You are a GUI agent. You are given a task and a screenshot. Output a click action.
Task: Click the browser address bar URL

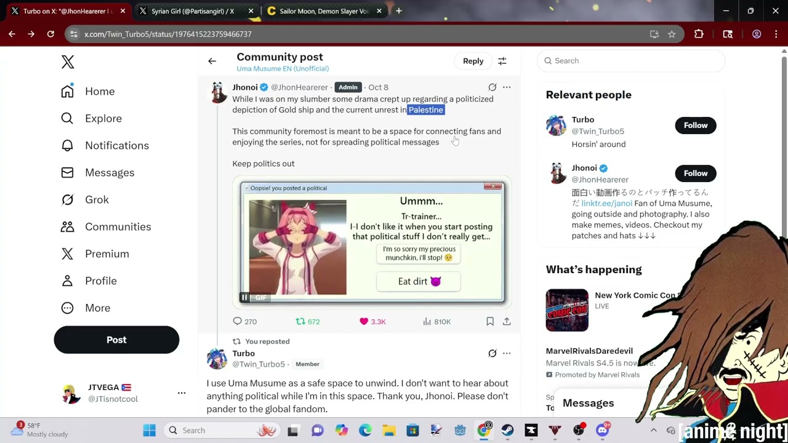click(x=168, y=34)
